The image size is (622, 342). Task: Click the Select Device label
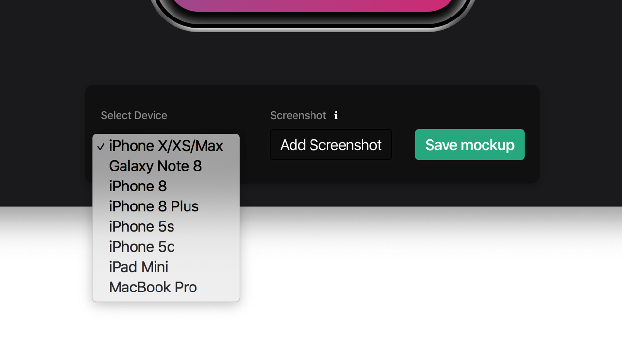coord(134,116)
